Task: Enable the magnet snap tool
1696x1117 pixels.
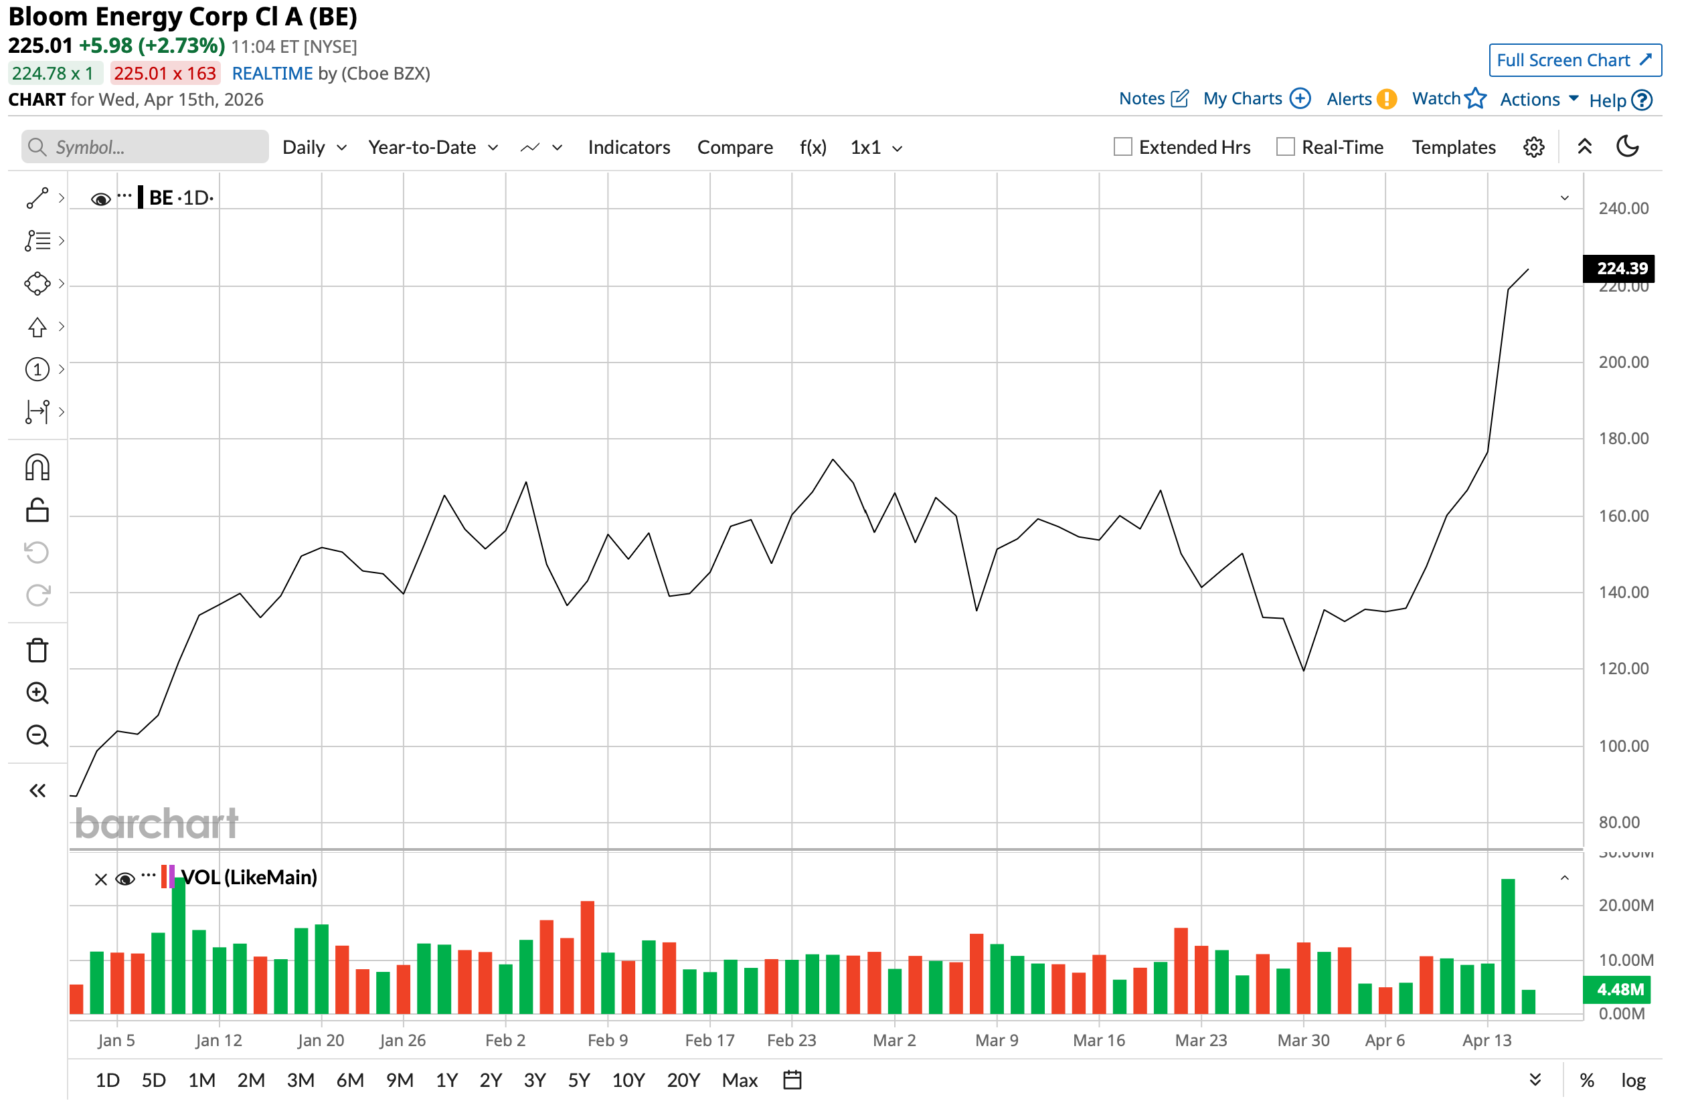Action: 37,468
